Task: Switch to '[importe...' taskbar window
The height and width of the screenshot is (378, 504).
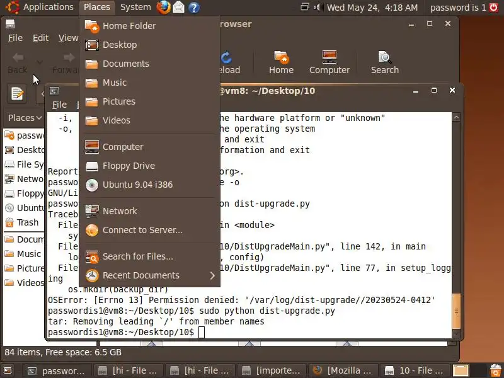Action: pyautogui.click(x=272, y=370)
